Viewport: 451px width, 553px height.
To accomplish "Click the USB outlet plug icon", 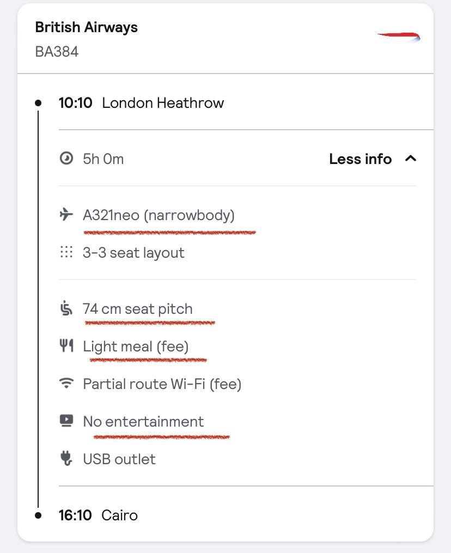I will coord(66,459).
